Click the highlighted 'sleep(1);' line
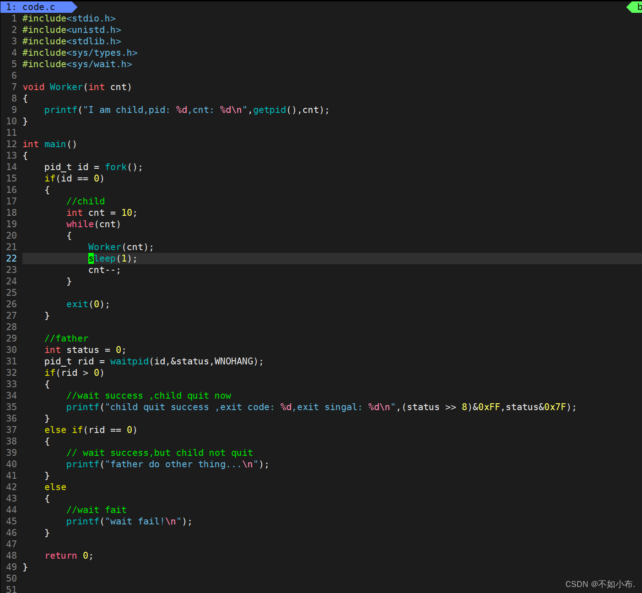The width and height of the screenshot is (642, 593). tap(113, 258)
